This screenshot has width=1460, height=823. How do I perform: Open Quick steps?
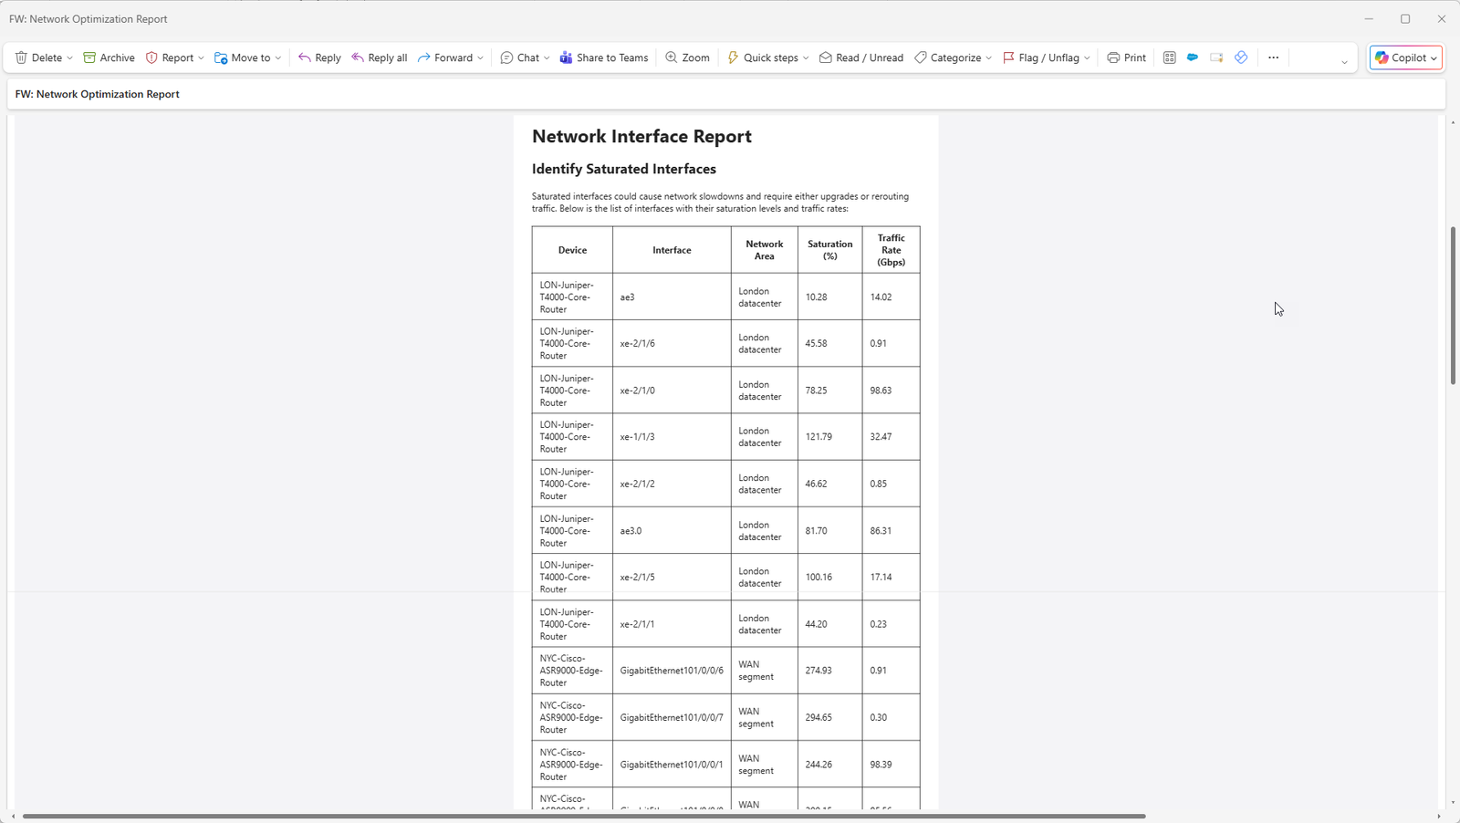pos(762,57)
